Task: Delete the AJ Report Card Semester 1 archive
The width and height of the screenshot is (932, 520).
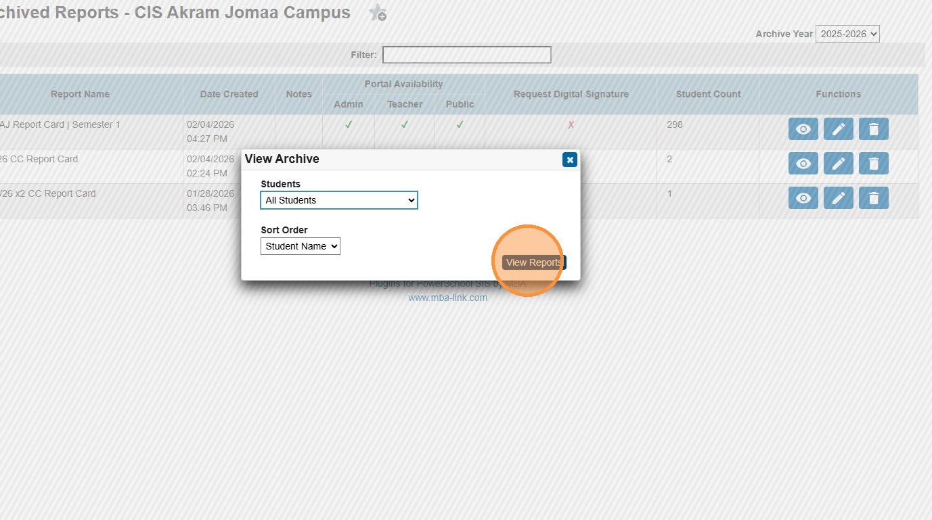Action: tap(873, 128)
